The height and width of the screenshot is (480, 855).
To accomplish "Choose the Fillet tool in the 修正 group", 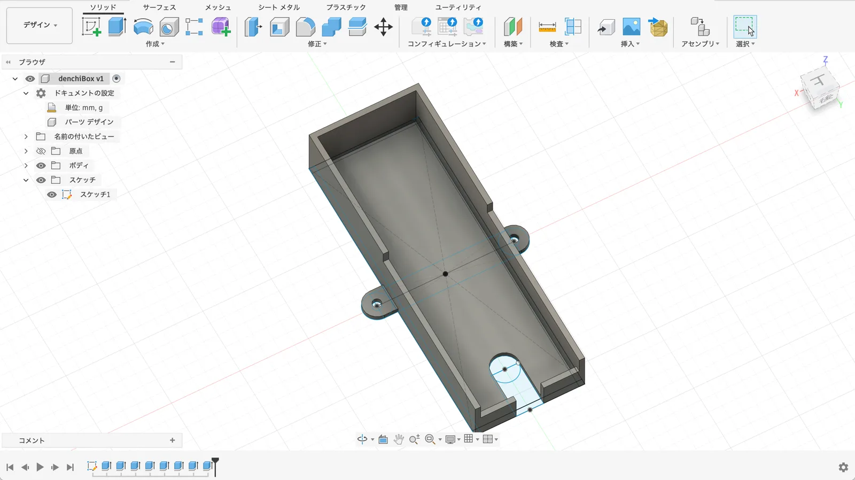I will pyautogui.click(x=305, y=27).
